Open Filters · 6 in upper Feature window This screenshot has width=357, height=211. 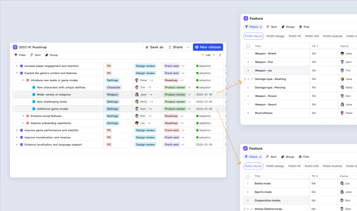253,27
